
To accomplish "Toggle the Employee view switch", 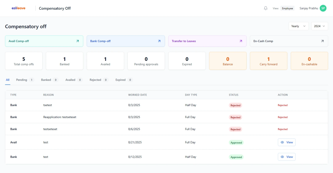I will click(x=287, y=8).
